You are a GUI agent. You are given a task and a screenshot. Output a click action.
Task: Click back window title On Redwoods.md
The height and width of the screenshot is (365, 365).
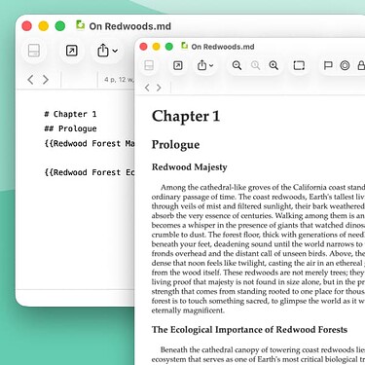[129, 26]
